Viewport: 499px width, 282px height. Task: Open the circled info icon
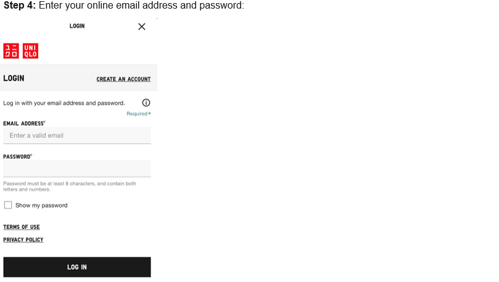pos(146,103)
